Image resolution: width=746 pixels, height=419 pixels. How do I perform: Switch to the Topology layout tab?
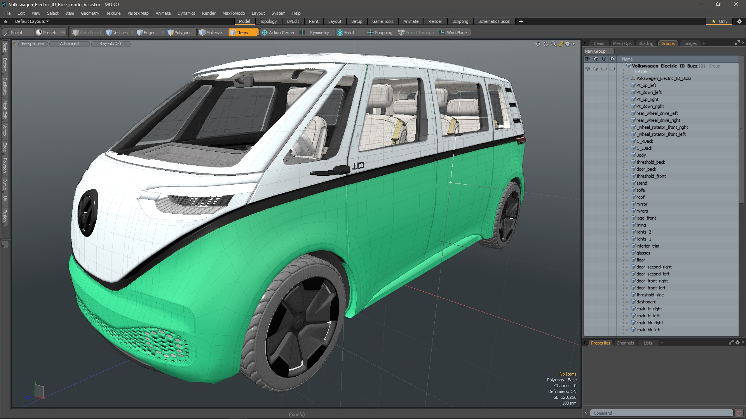(x=268, y=21)
